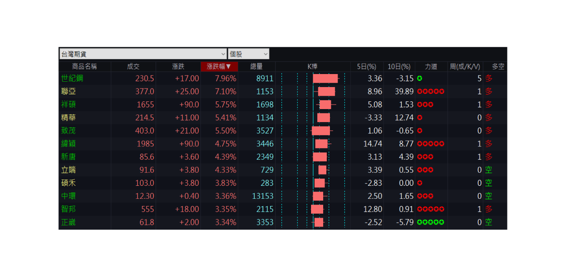Select the K-bar candlestick for 致茂
The image size is (565, 276).
pyautogui.click(x=320, y=131)
